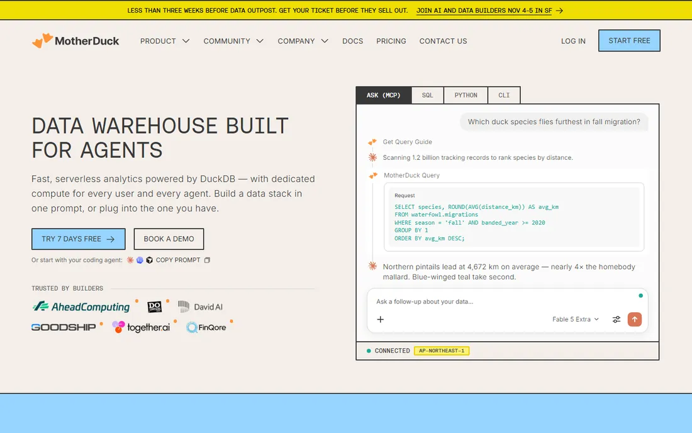This screenshot has height=433, width=692.
Task: Go to CONTACT US
Action: [x=443, y=41]
